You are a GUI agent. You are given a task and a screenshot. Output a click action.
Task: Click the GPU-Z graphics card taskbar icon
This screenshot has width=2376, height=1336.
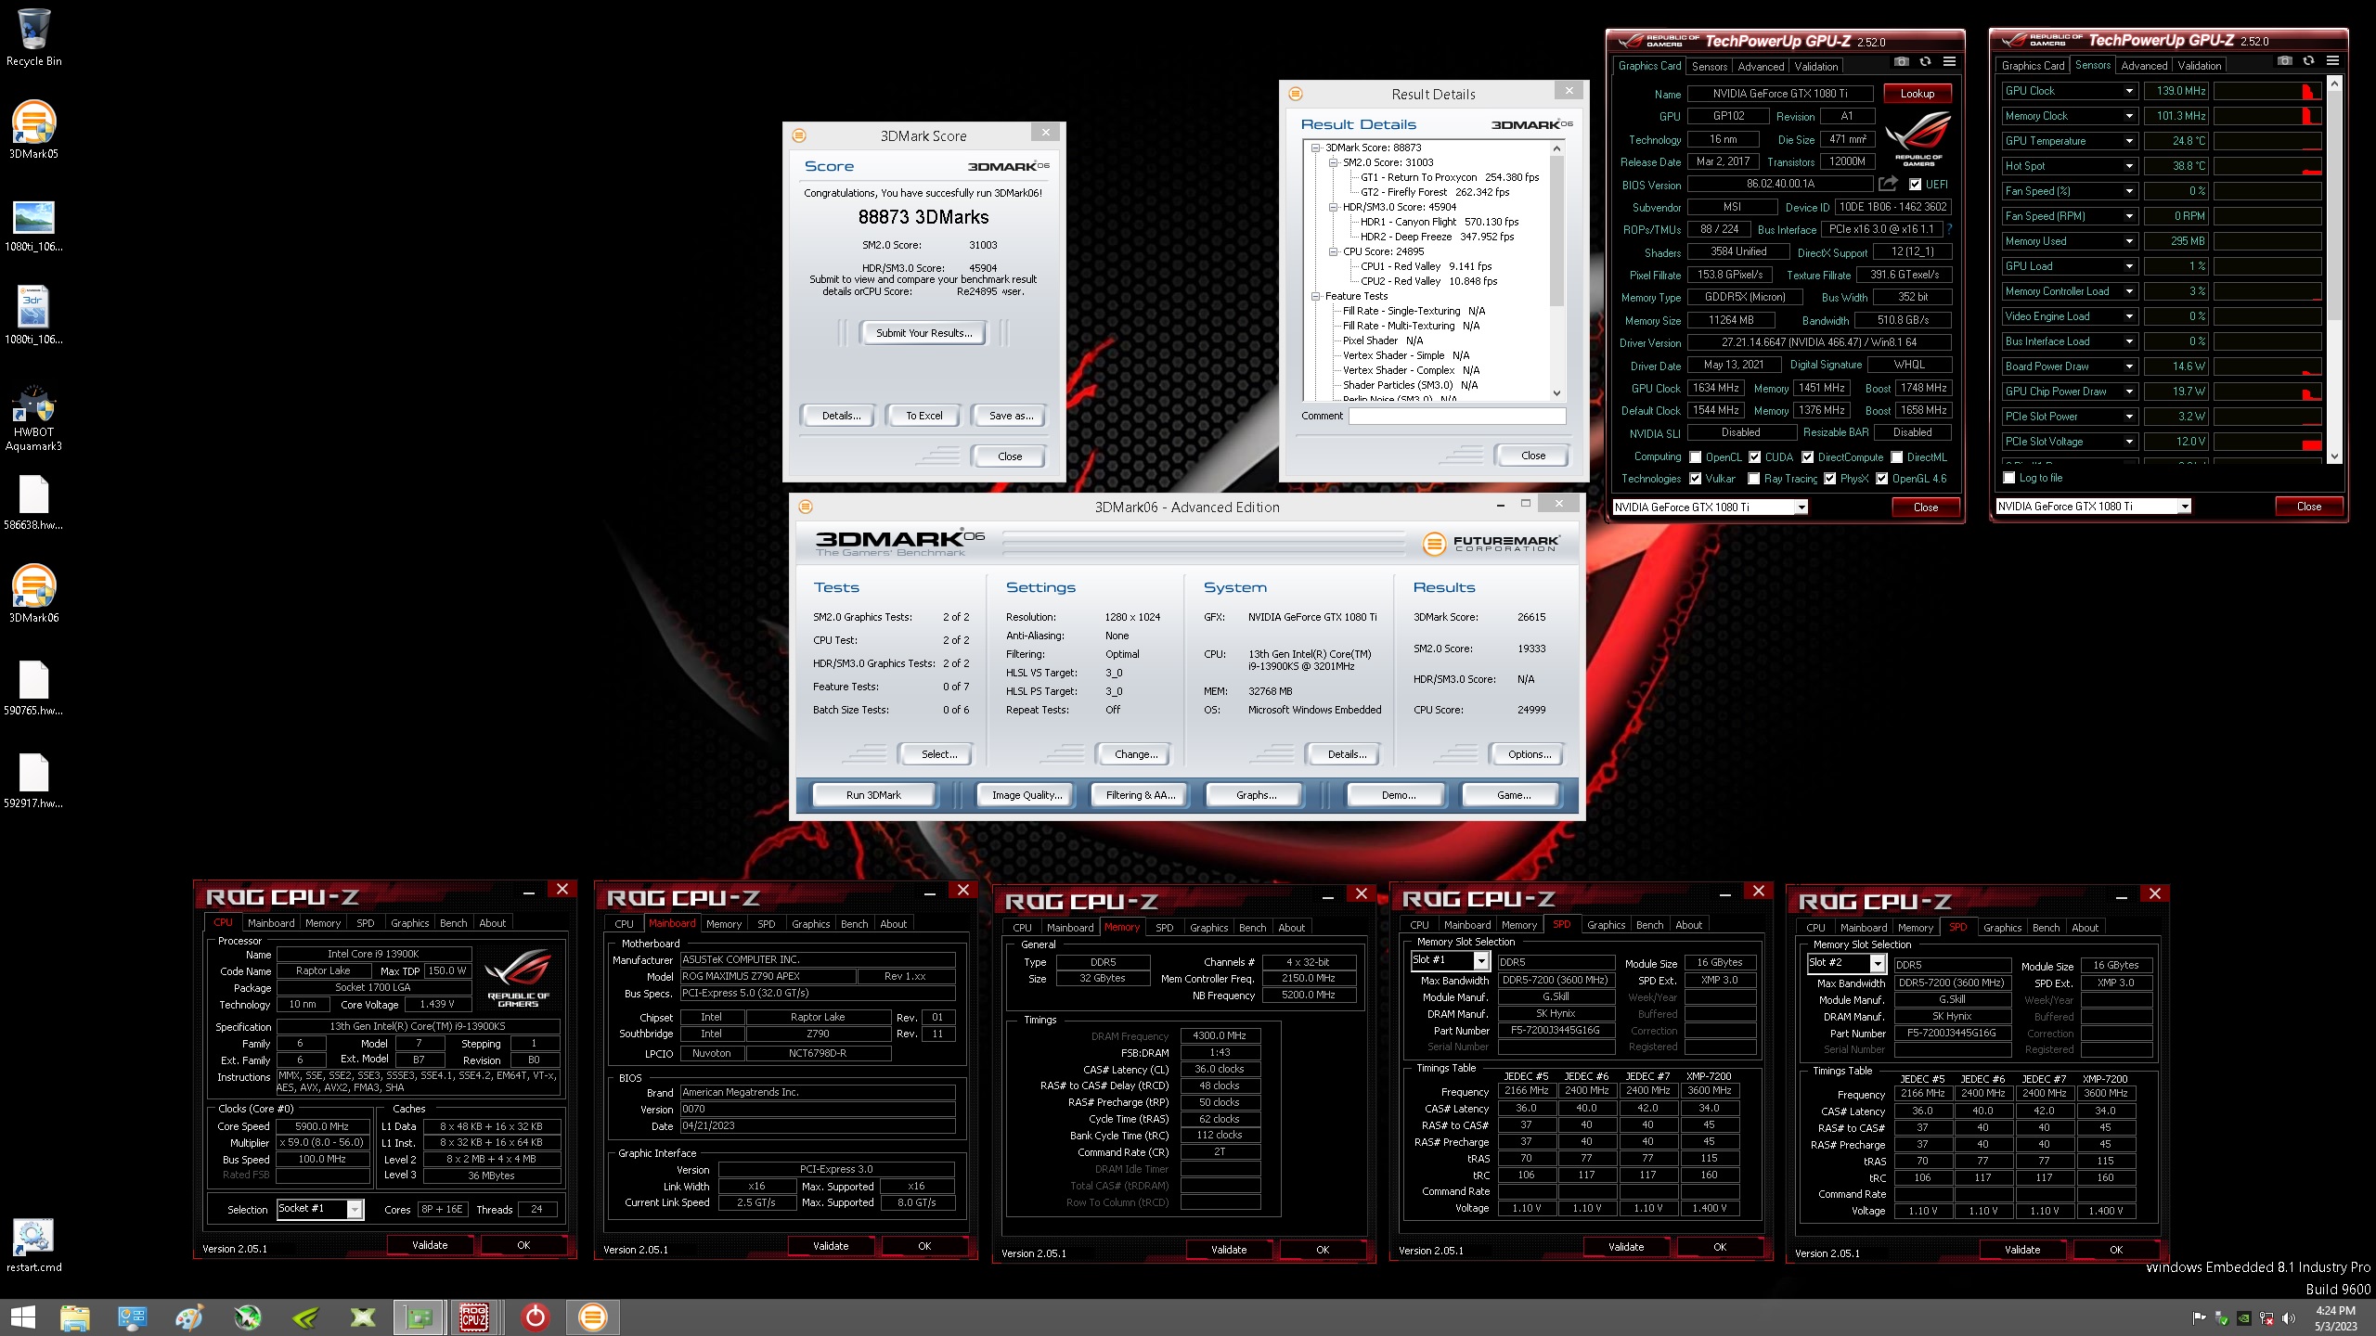(x=420, y=1317)
